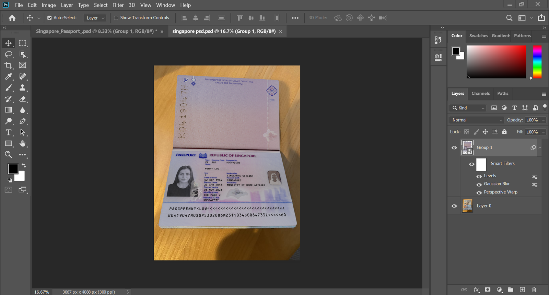
Task: Toggle Levels filter visibility
Action: point(479,176)
